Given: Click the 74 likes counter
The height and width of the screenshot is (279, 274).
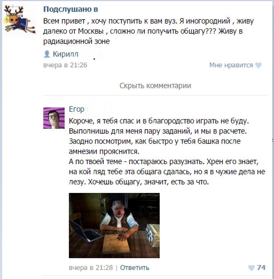Looking at the screenshot, I should click(261, 267).
